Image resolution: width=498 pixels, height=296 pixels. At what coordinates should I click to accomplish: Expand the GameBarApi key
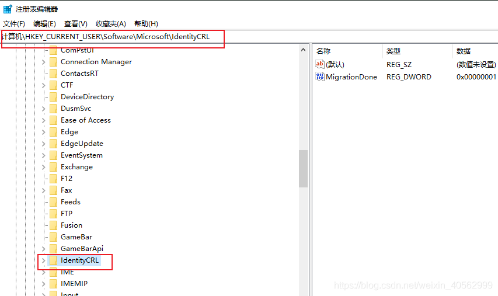44,249
